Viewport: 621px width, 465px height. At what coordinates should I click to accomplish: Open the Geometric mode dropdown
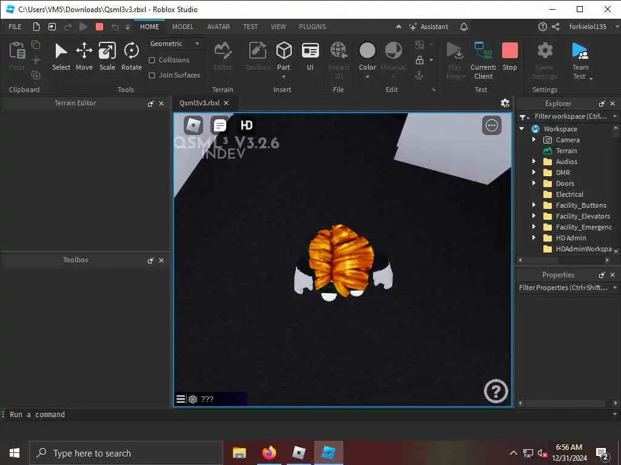[x=174, y=44]
